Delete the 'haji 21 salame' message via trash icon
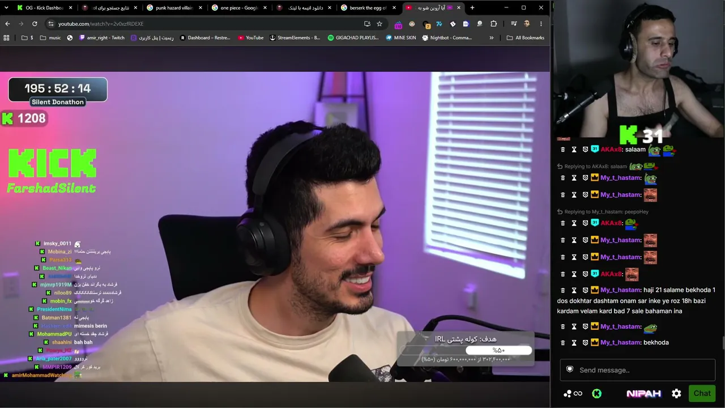 [562, 290]
